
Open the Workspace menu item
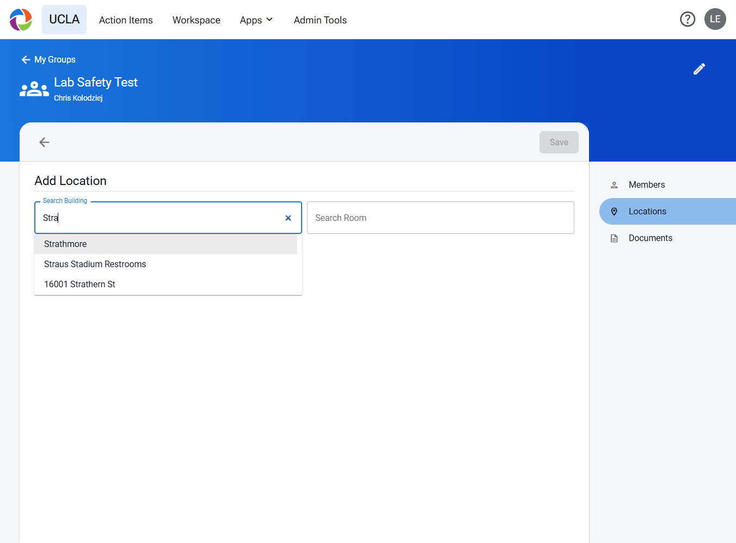click(197, 20)
